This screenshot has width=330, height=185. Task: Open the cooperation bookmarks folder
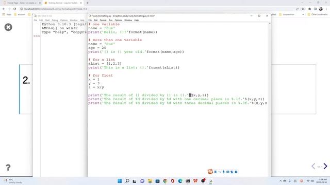coord(287,14)
